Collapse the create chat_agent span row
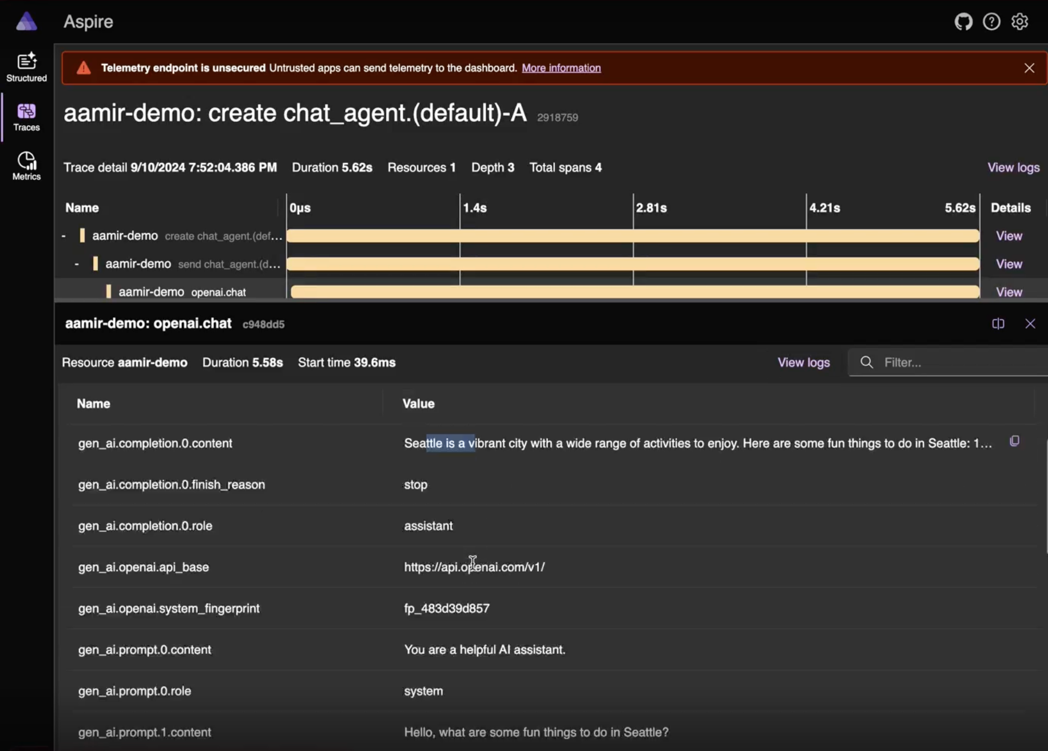This screenshot has width=1048, height=751. coord(62,235)
